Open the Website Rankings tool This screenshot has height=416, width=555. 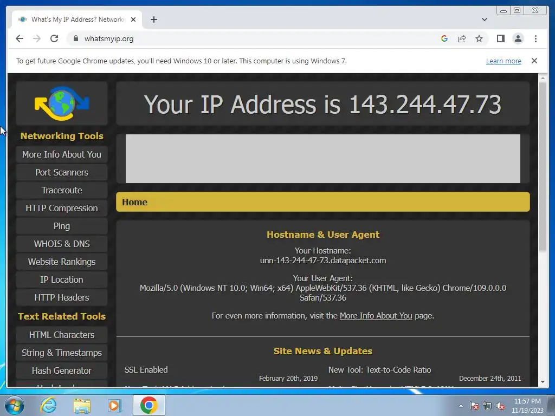pyautogui.click(x=62, y=262)
